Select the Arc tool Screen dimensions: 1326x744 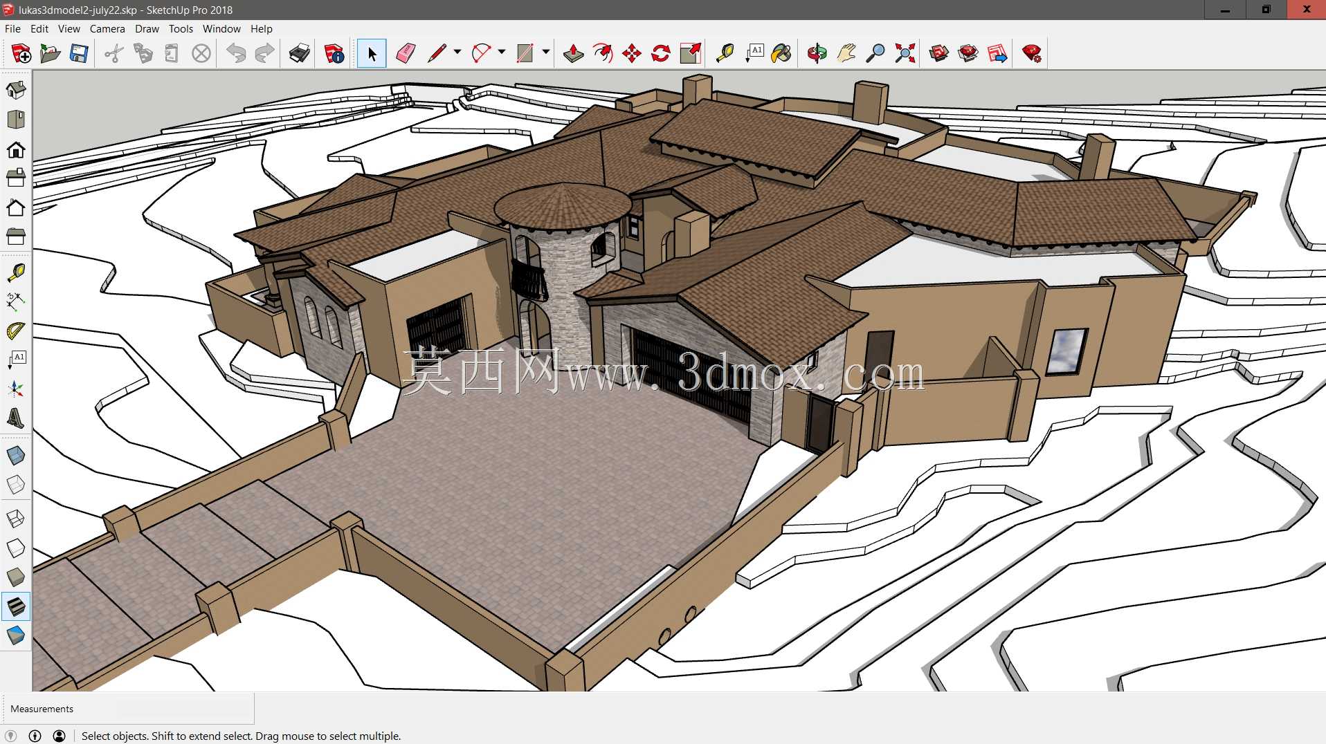[x=481, y=53]
